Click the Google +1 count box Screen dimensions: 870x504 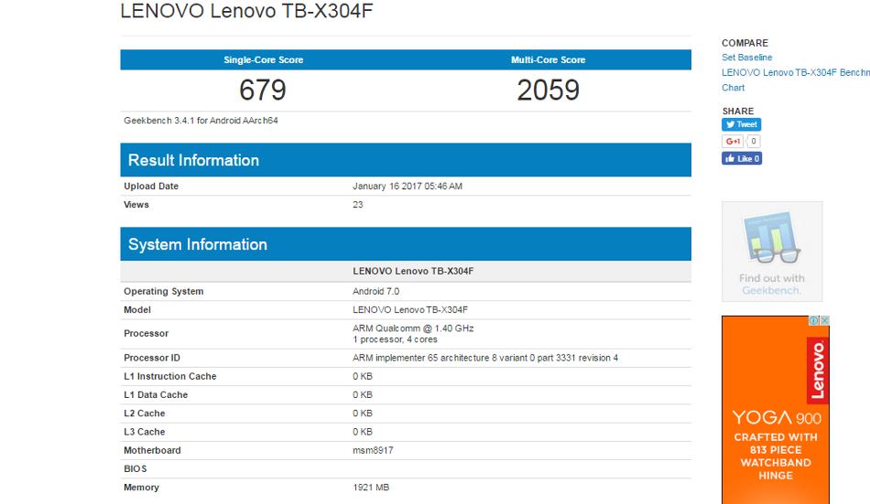click(754, 142)
